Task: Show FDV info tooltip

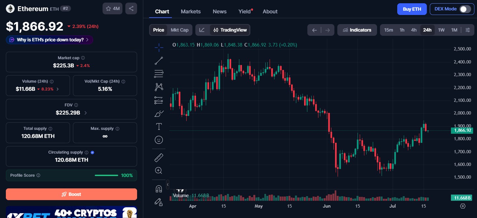Action: [76, 105]
